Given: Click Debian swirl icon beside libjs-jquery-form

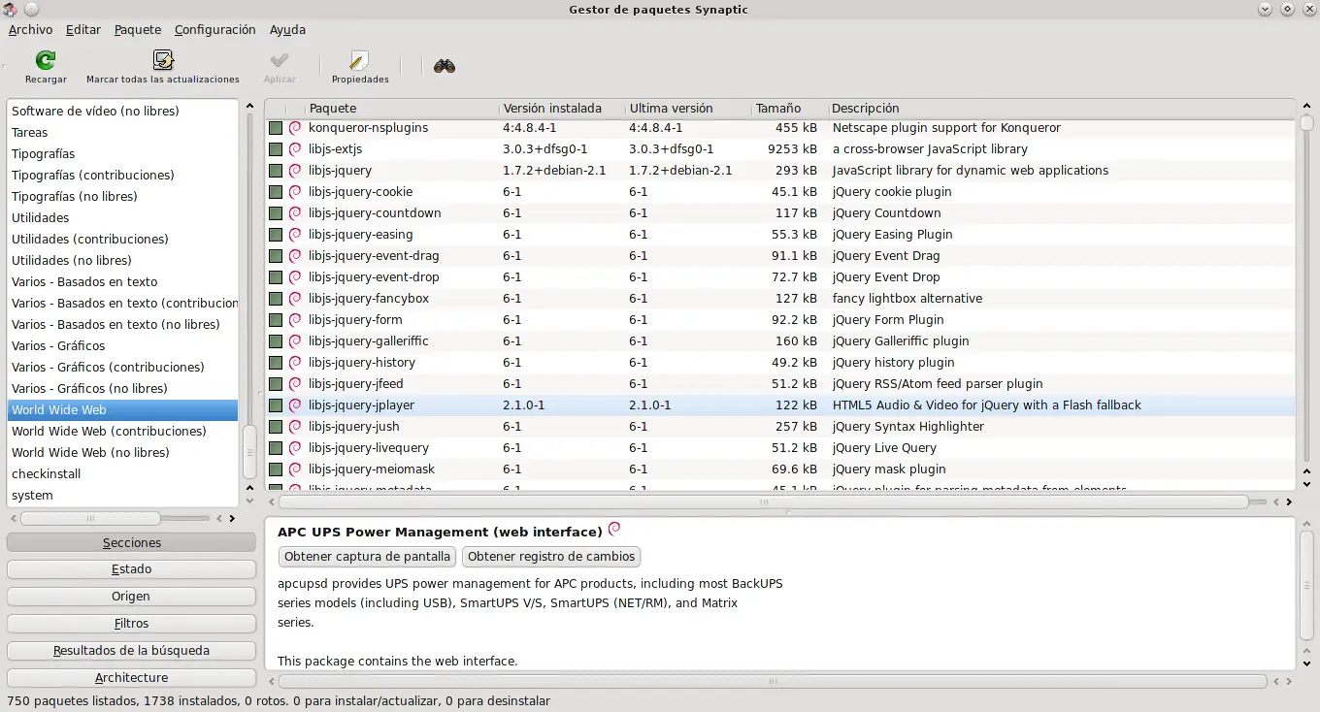Looking at the screenshot, I should pos(295,319).
